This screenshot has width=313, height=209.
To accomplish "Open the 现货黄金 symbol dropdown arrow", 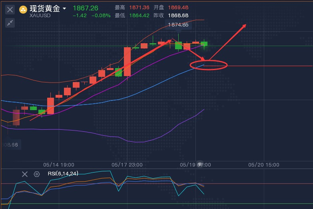I will point(65,8).
